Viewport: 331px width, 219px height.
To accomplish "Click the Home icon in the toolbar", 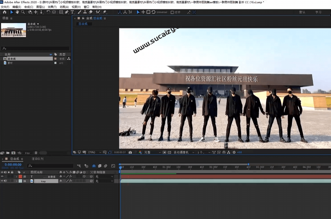I will 5,12.
